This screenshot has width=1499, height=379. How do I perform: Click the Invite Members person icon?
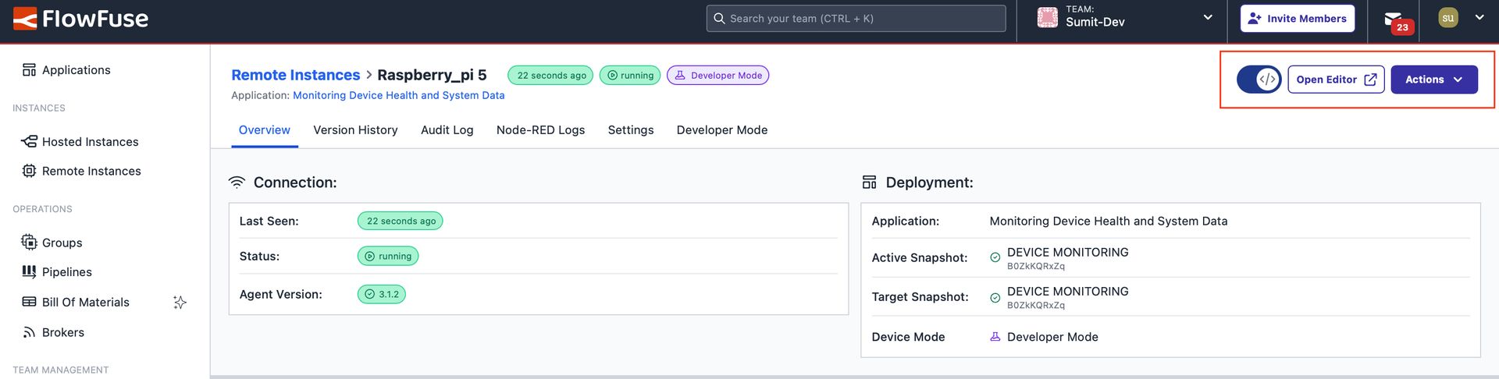1255,19
